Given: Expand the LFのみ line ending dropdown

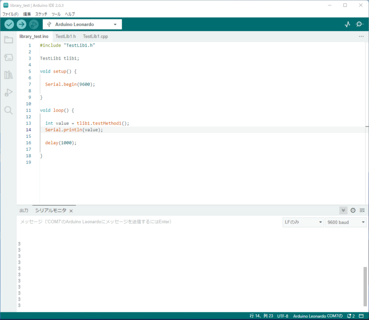Looking at the screenshot, I should [x=303, y=222].
